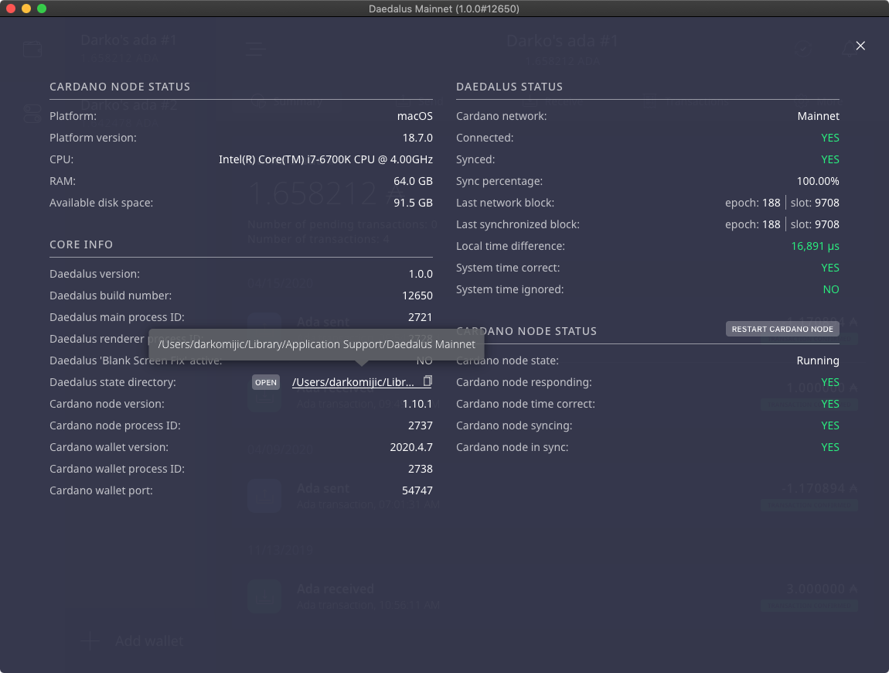Image resolution: width=889 pixels, height=673 pixels.
Task: Click the YES value beside 'Synced:'
Action: point(830,159)
